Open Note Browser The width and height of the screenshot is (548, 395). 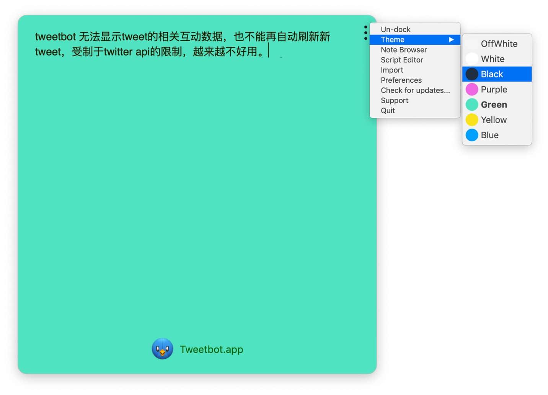[x=415, y=50]
